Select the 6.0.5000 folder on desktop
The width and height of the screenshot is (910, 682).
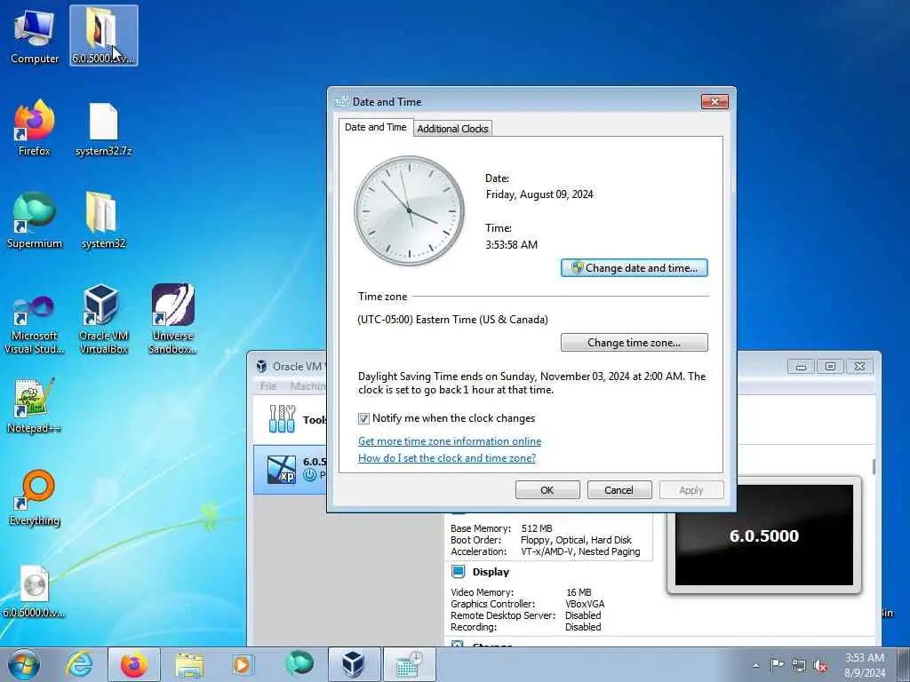point(103,36)
